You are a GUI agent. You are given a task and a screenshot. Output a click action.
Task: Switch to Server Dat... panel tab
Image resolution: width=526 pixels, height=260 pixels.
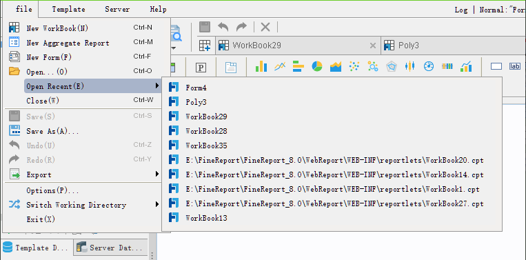point(111,248)
